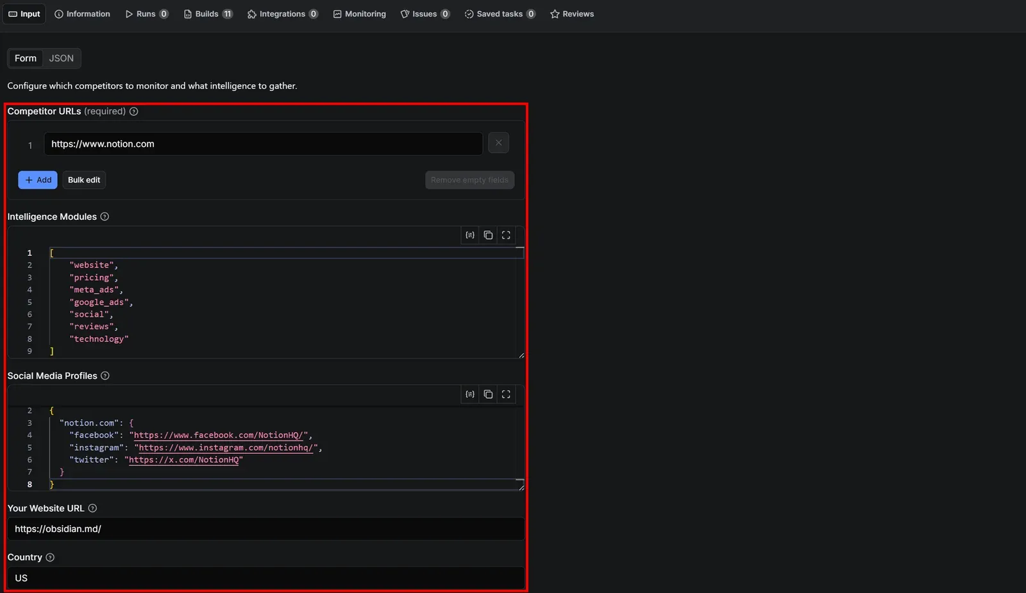The width and height of the screenshot is (1026, 593).
Task: Switch to JSON input mode
Action: [62, 58]
